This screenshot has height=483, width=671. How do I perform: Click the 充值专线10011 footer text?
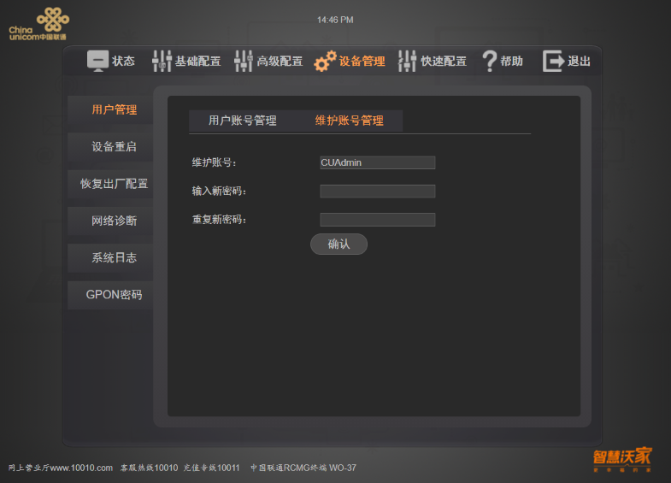211,468
